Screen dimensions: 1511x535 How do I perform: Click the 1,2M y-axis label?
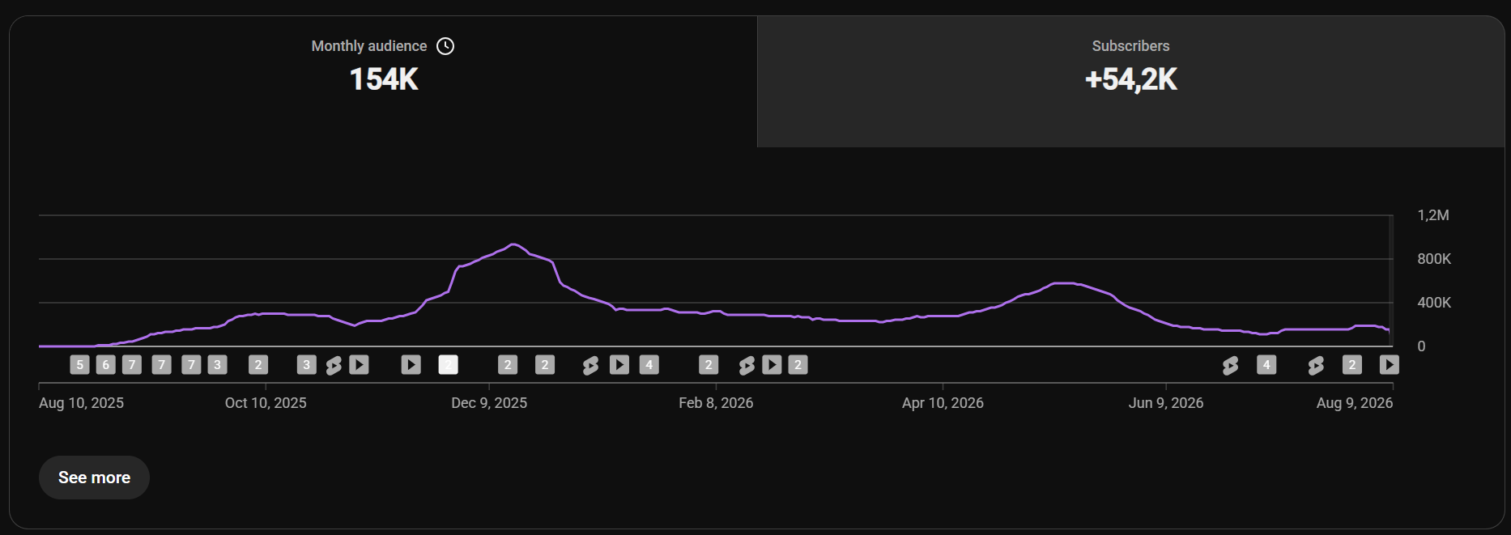pyautogui.click(x=1433, y=215)
